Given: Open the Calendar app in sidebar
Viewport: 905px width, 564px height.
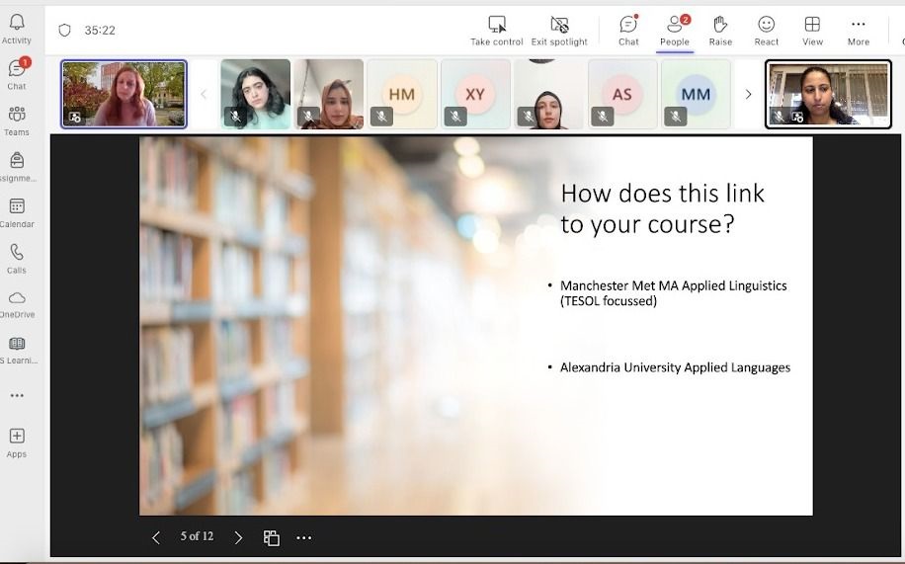Looking at the screenshot, I should (x=17, y=212).
